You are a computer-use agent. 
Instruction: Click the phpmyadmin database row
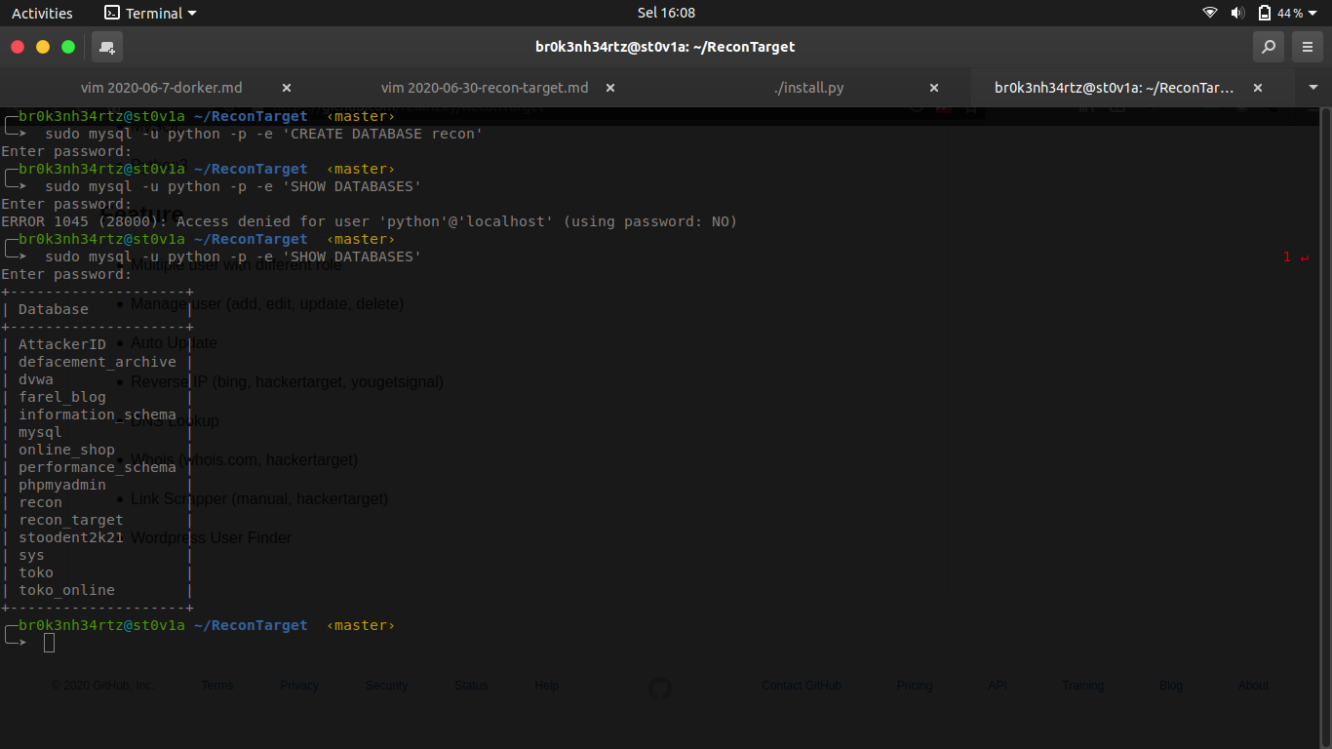(x=97, y=485)
